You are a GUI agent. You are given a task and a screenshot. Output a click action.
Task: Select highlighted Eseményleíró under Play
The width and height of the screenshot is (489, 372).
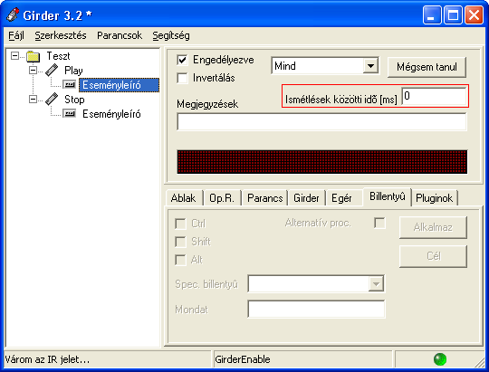(119, 85)
